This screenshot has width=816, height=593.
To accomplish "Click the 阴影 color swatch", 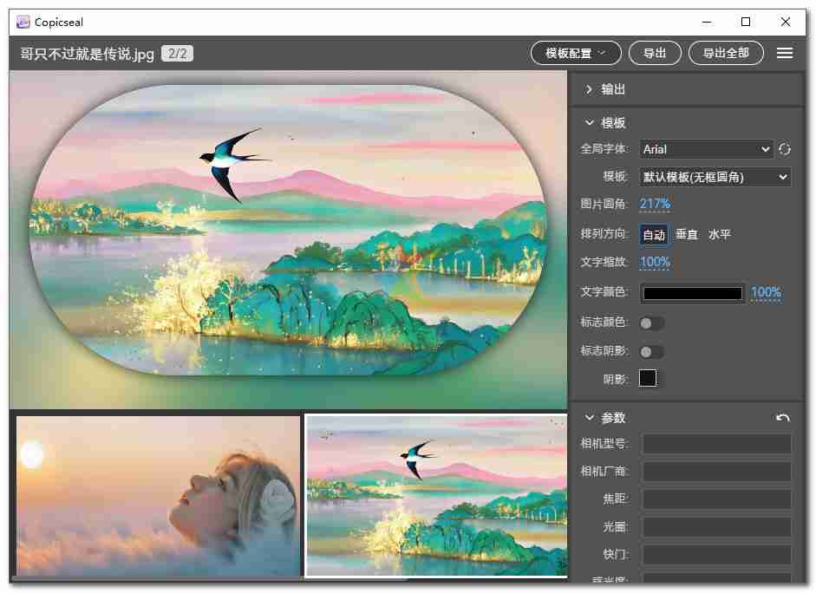I will pos(648,379).
